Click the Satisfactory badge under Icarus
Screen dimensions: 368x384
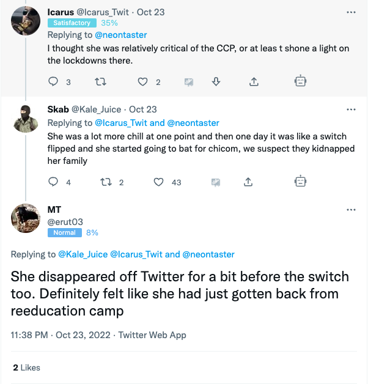pyautogui.click(x=72, y=23)
